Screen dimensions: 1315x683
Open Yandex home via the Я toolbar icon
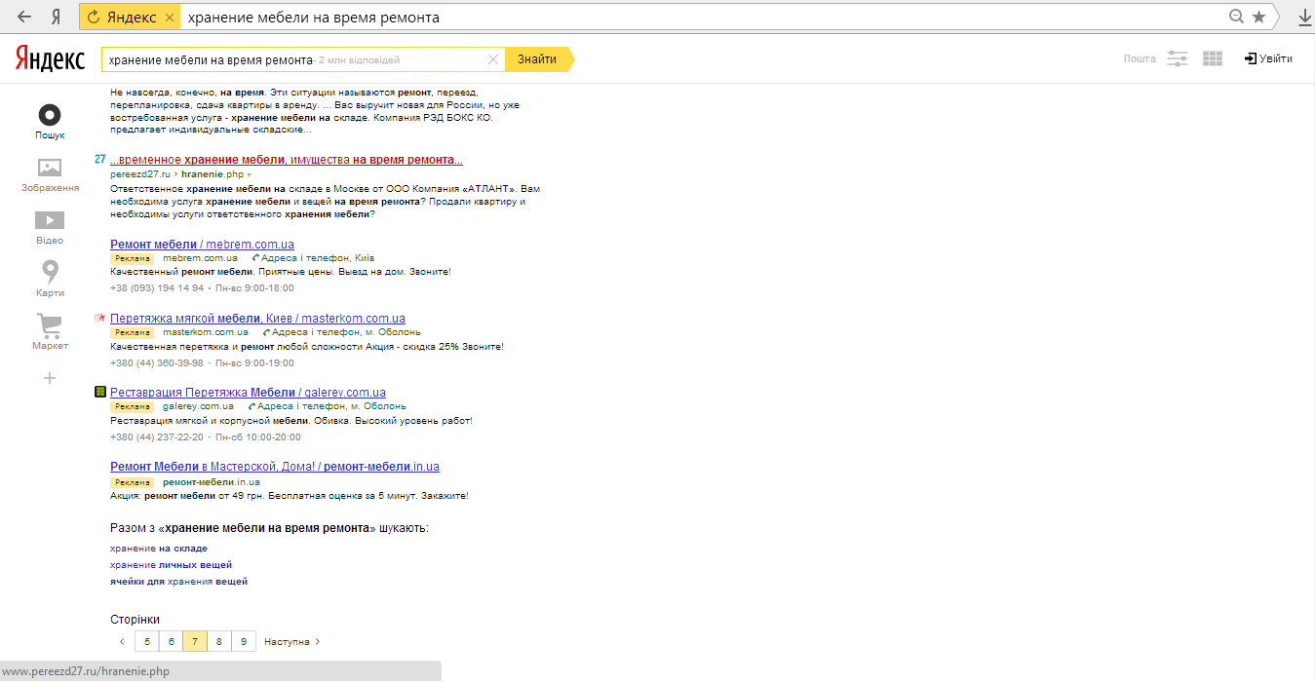click(57, 17)
